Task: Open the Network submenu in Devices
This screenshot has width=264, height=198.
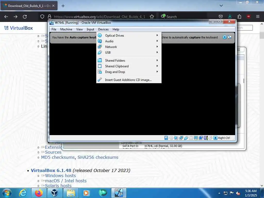Action: point(129,47)
